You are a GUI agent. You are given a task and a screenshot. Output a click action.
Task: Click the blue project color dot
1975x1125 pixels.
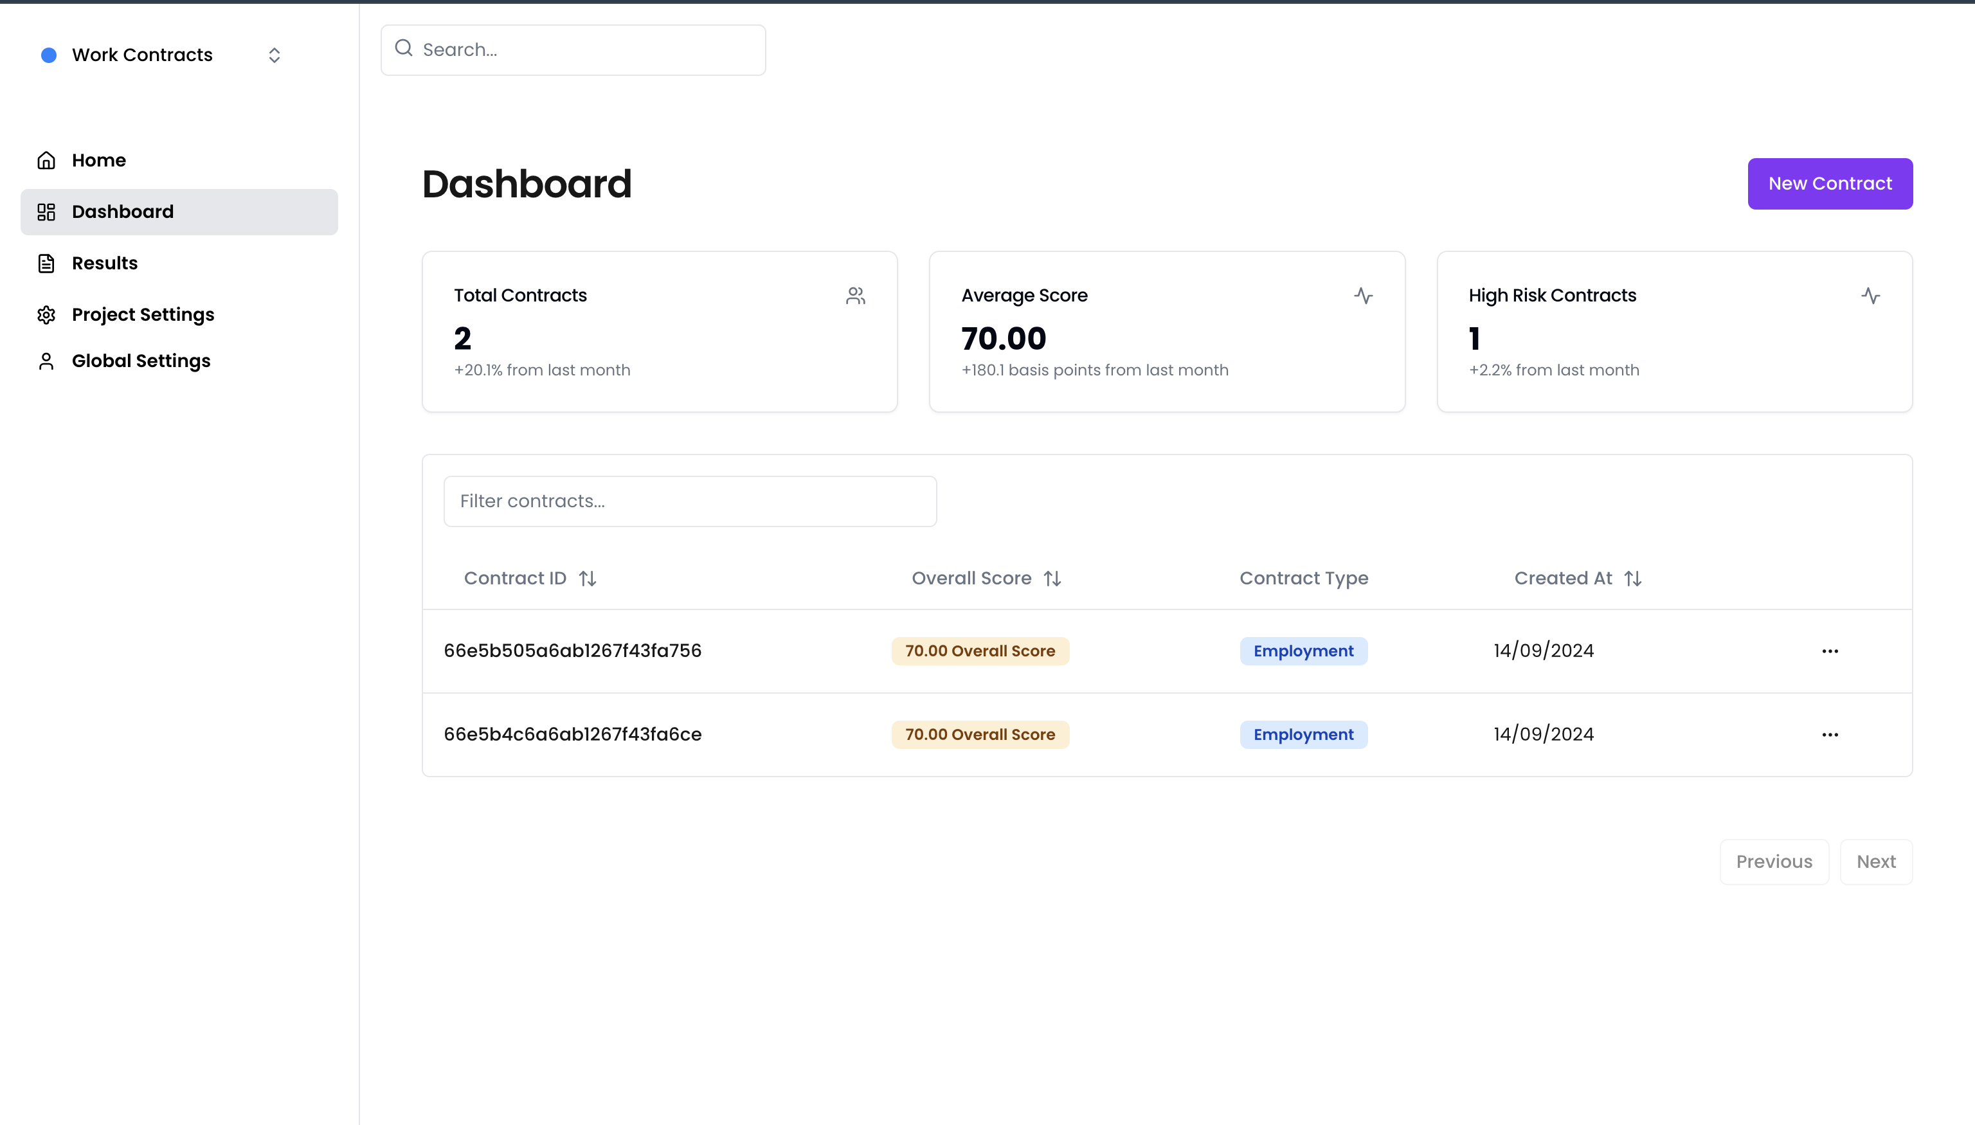49,55
